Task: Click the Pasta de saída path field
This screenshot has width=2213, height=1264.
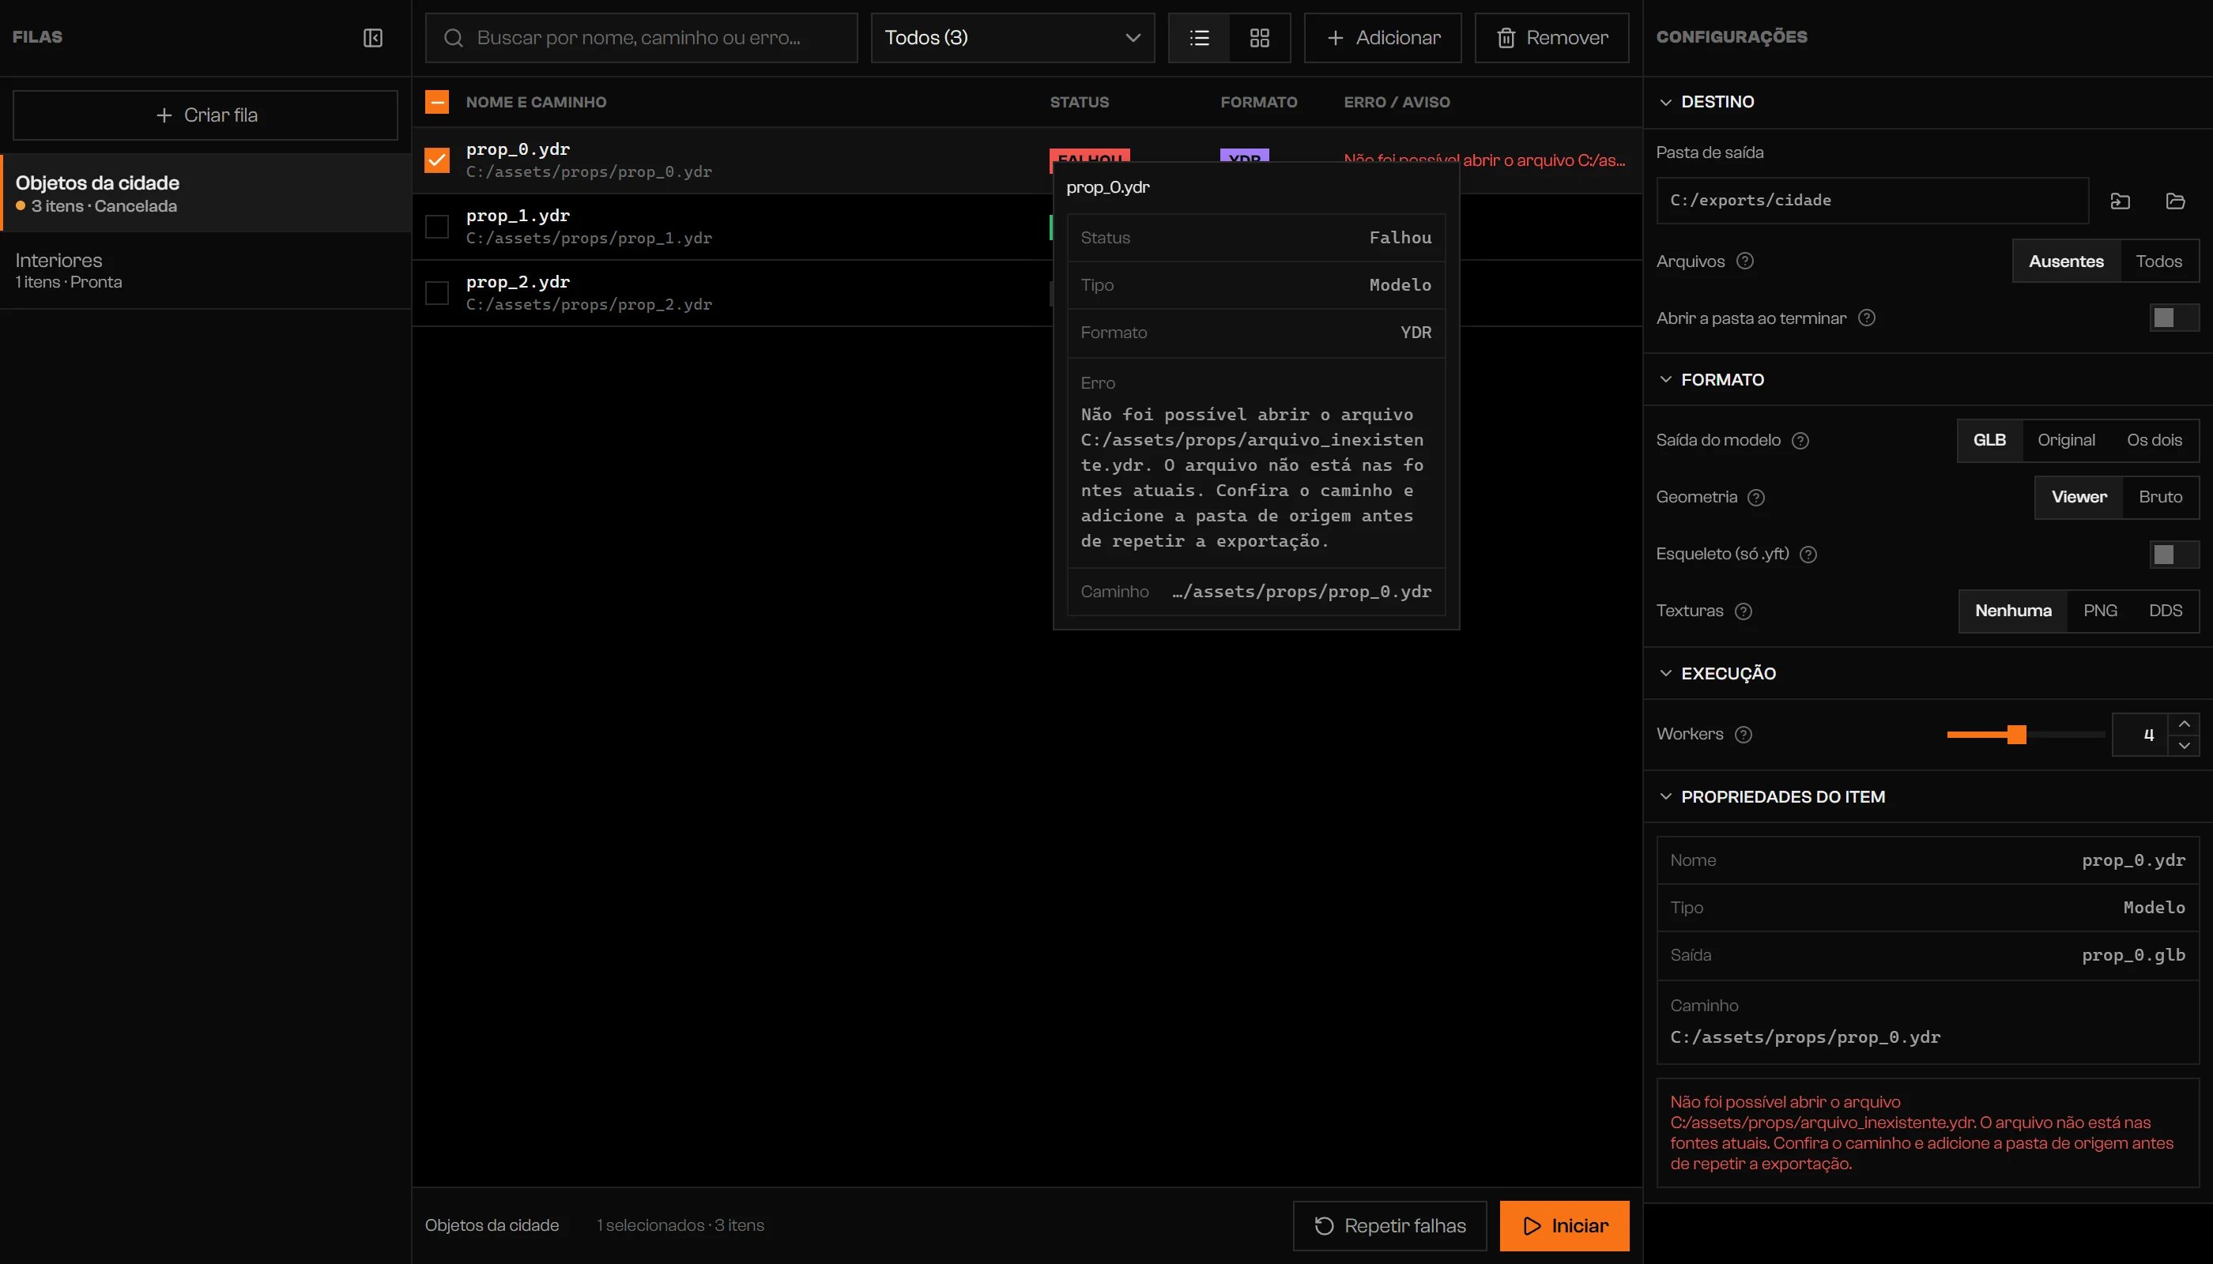Action: pyautogui.click(x=1872, y=201)
